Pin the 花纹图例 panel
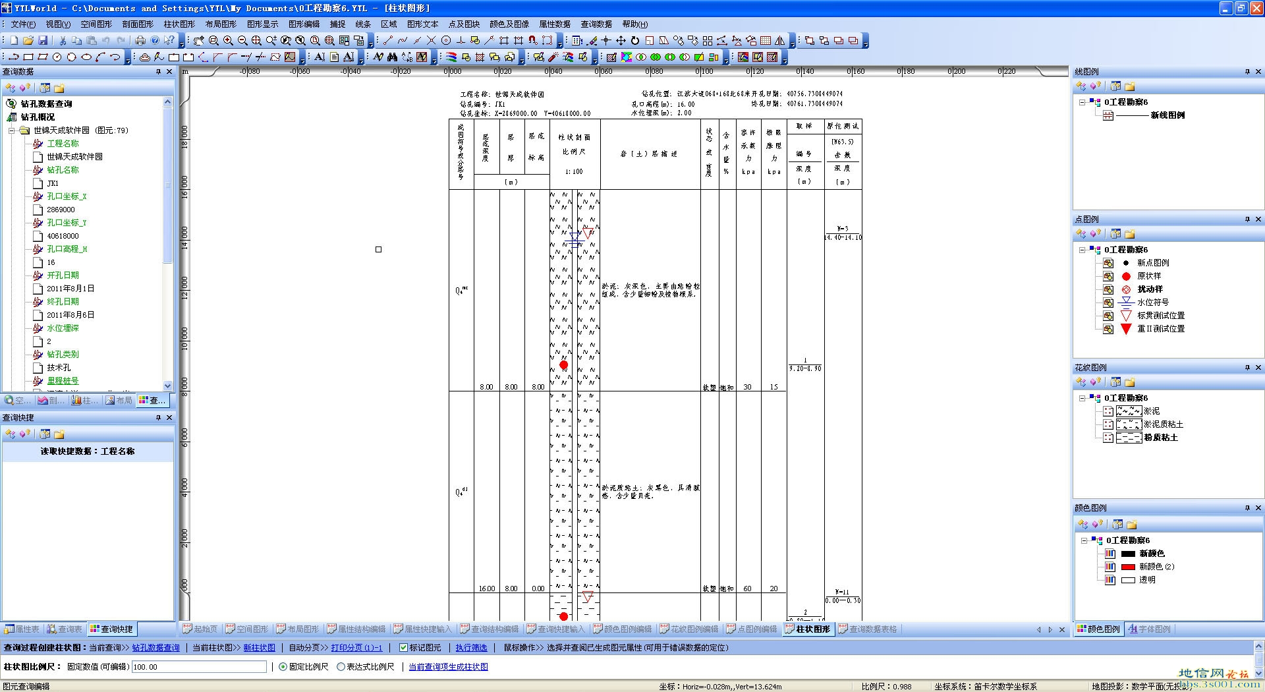1265x692 pixels. click(1247, 367)
